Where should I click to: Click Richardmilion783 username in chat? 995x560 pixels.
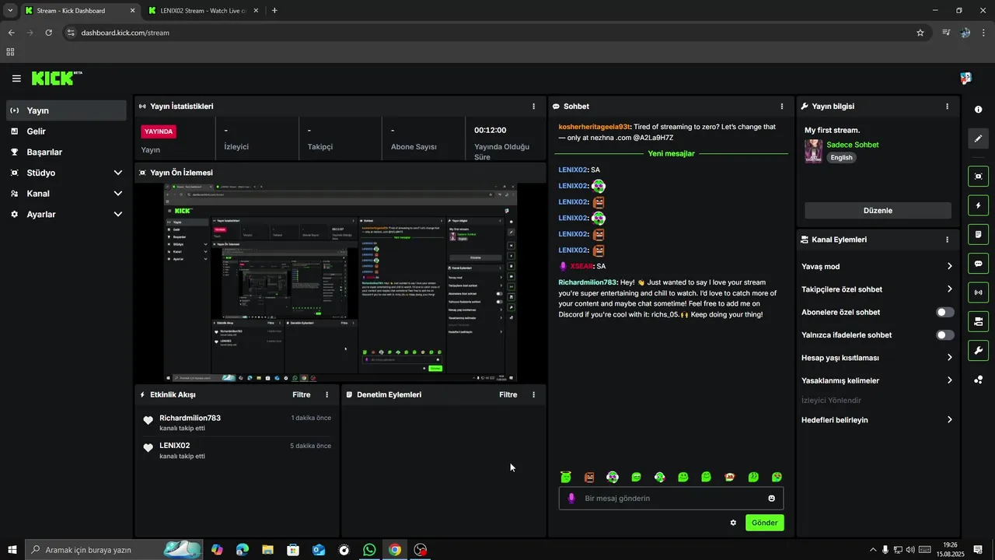(x=588, y=282)
